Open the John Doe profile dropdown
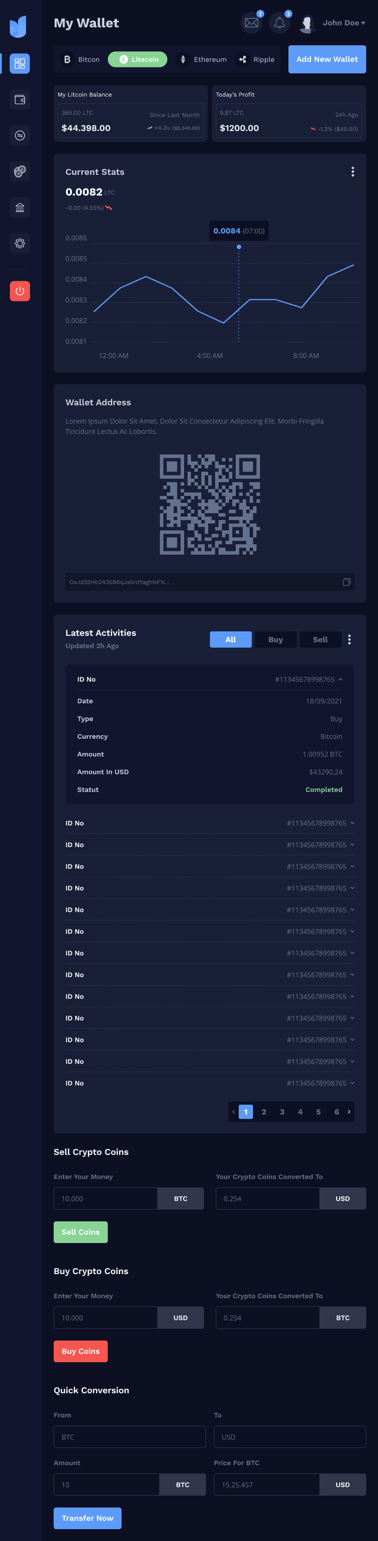This screenshot has width=378, height=1541. coord(344,23)
